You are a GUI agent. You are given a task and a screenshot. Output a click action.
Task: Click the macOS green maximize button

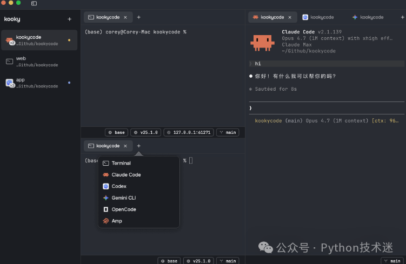tap(18, 3)
